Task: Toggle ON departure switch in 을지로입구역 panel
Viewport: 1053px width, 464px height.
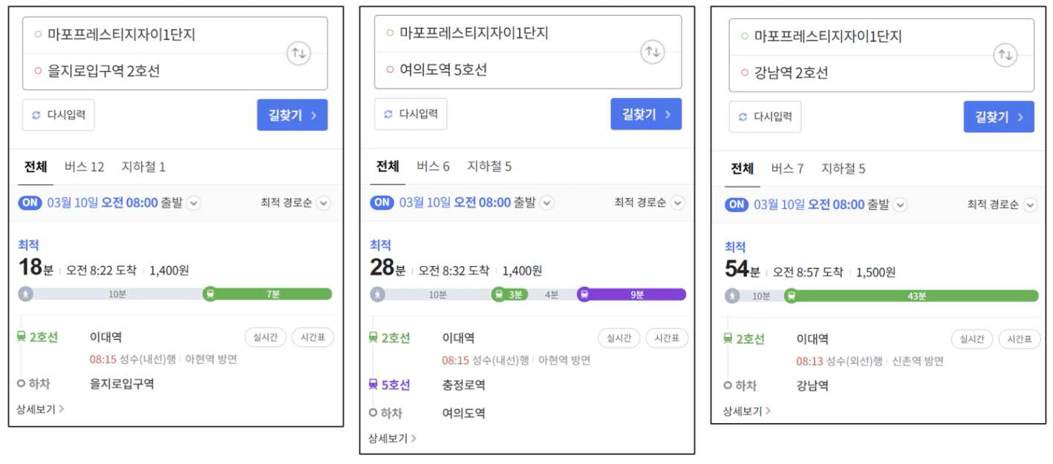Action: [30, 202]
